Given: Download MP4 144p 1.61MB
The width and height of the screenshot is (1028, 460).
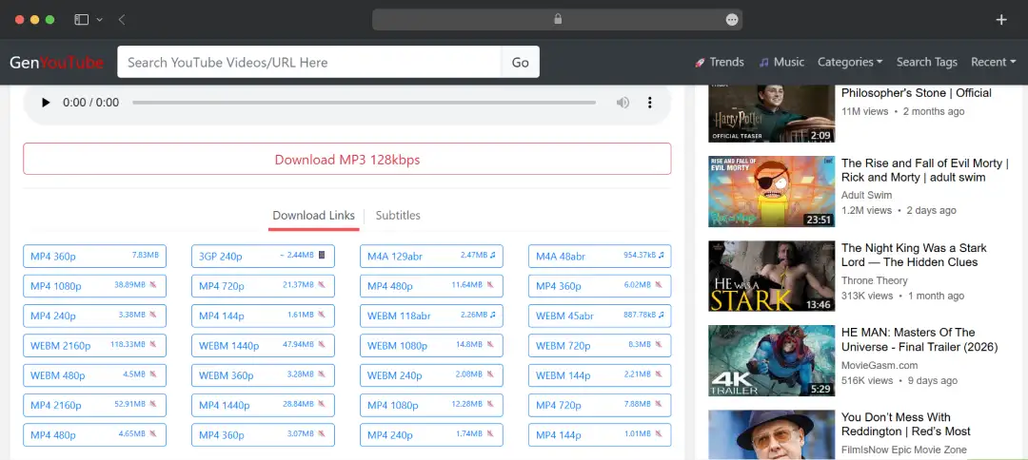Looking at the screenshot, I should coord(263,316).
